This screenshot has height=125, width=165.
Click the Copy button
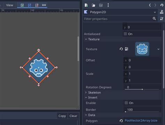click(62, 116)
